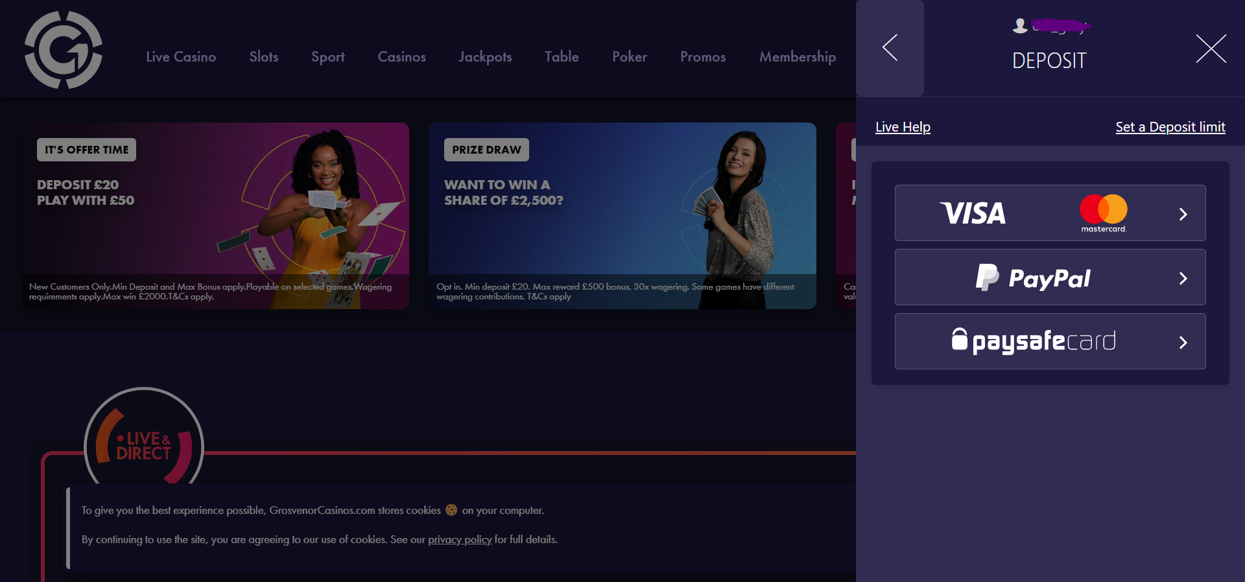Open the Live Casino menu
The height and width of the screenshot is (582, 1245).
pyautogui.click(x=181, y=57)
